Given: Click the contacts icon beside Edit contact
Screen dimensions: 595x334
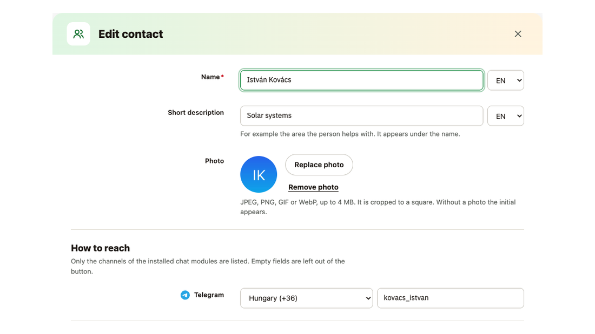Looking at the screenshot, I should [x=78, y=34].
